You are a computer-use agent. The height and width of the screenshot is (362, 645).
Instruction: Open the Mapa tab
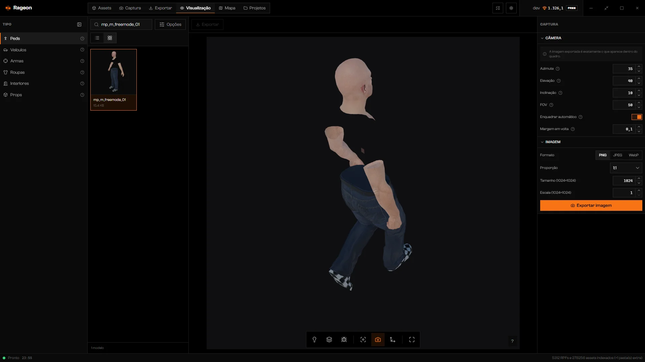pos(227,8)
